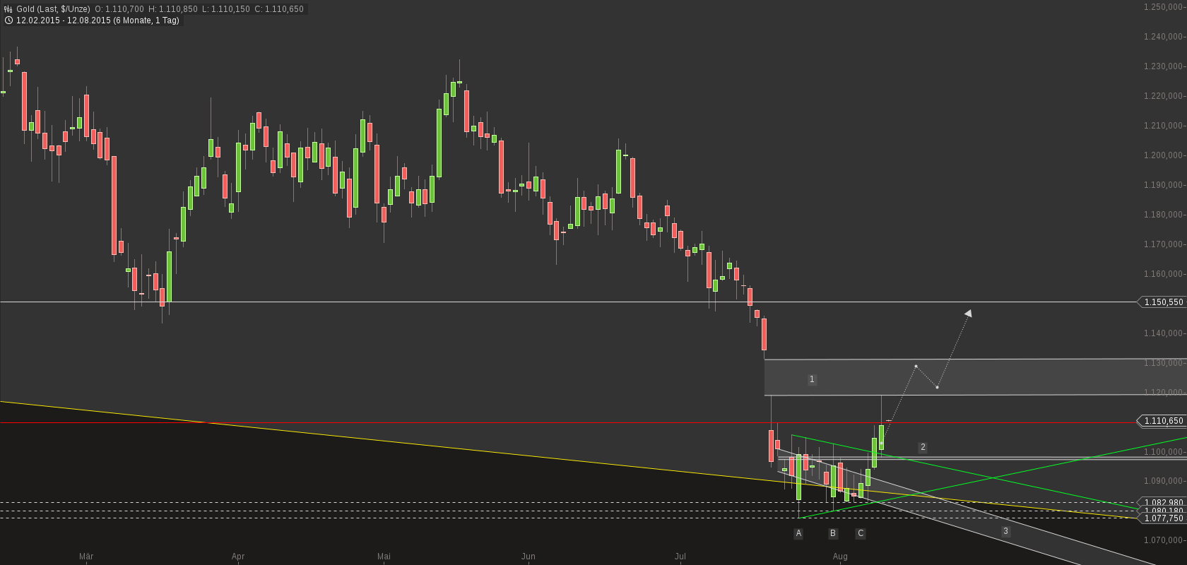Click the 'Aug' month label on time axis
This screenshot has height=565, width=1187.
point(840,557)
